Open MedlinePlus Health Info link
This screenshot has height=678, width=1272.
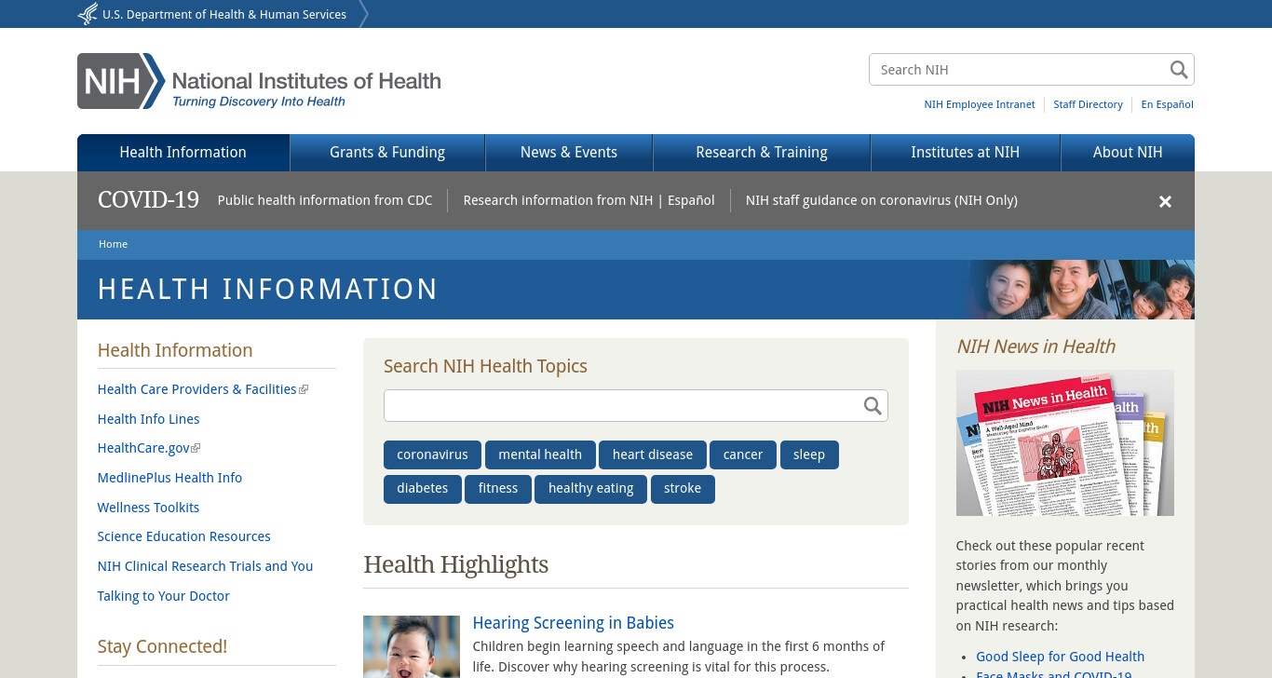pos(169,478)
